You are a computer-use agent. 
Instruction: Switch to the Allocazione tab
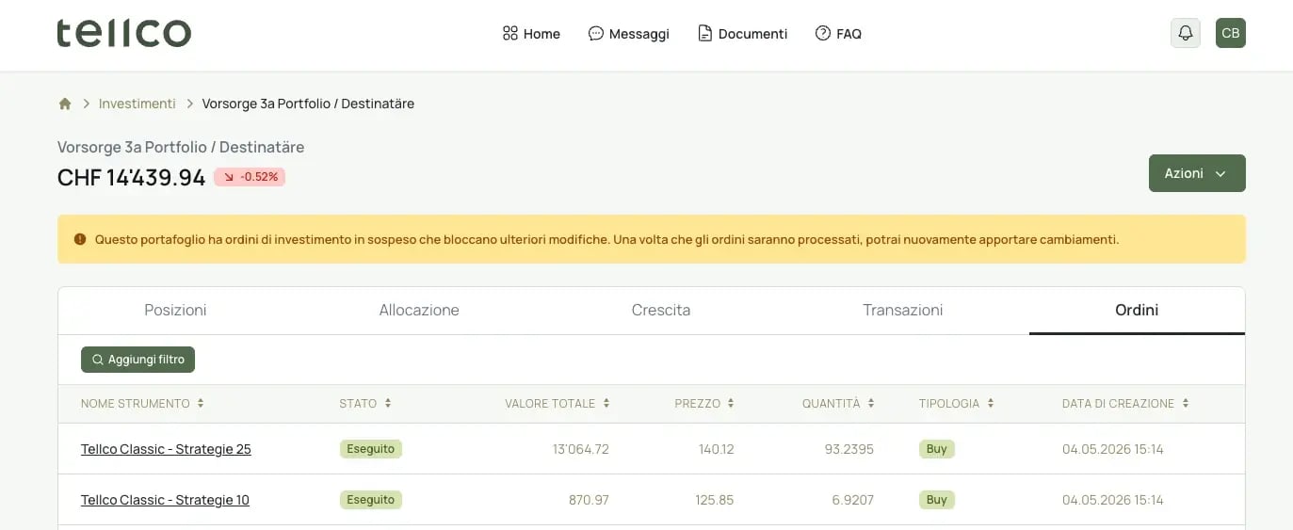tap(419, 310)
